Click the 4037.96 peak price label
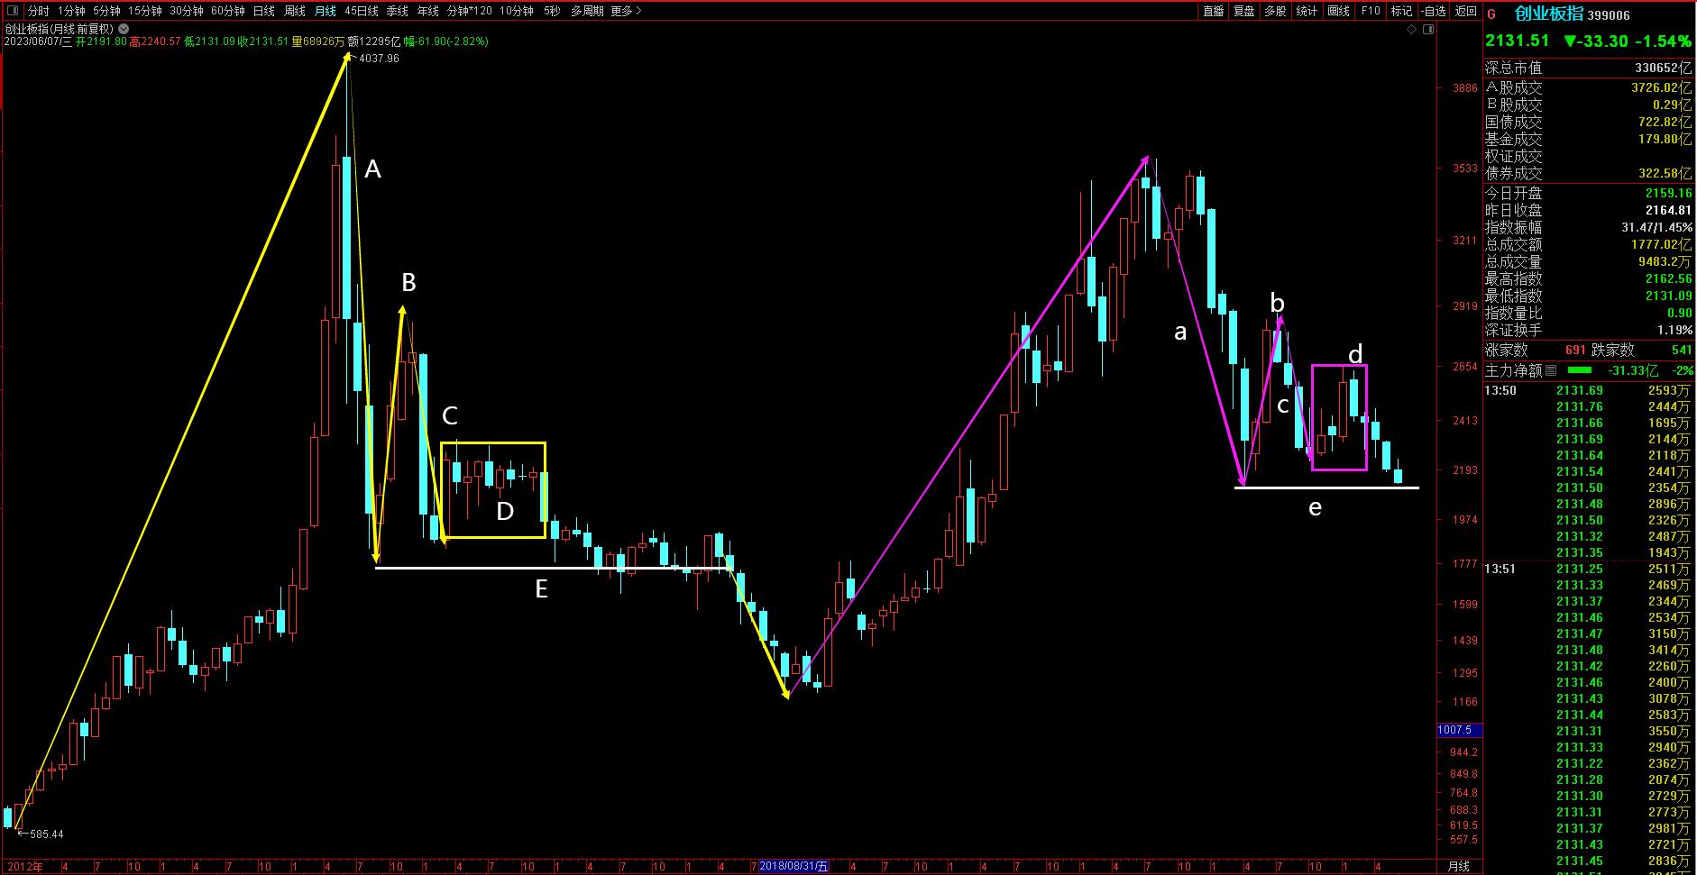Image resolution: width=1697 pixels, height=875 pixels. [x=379, y=58]
